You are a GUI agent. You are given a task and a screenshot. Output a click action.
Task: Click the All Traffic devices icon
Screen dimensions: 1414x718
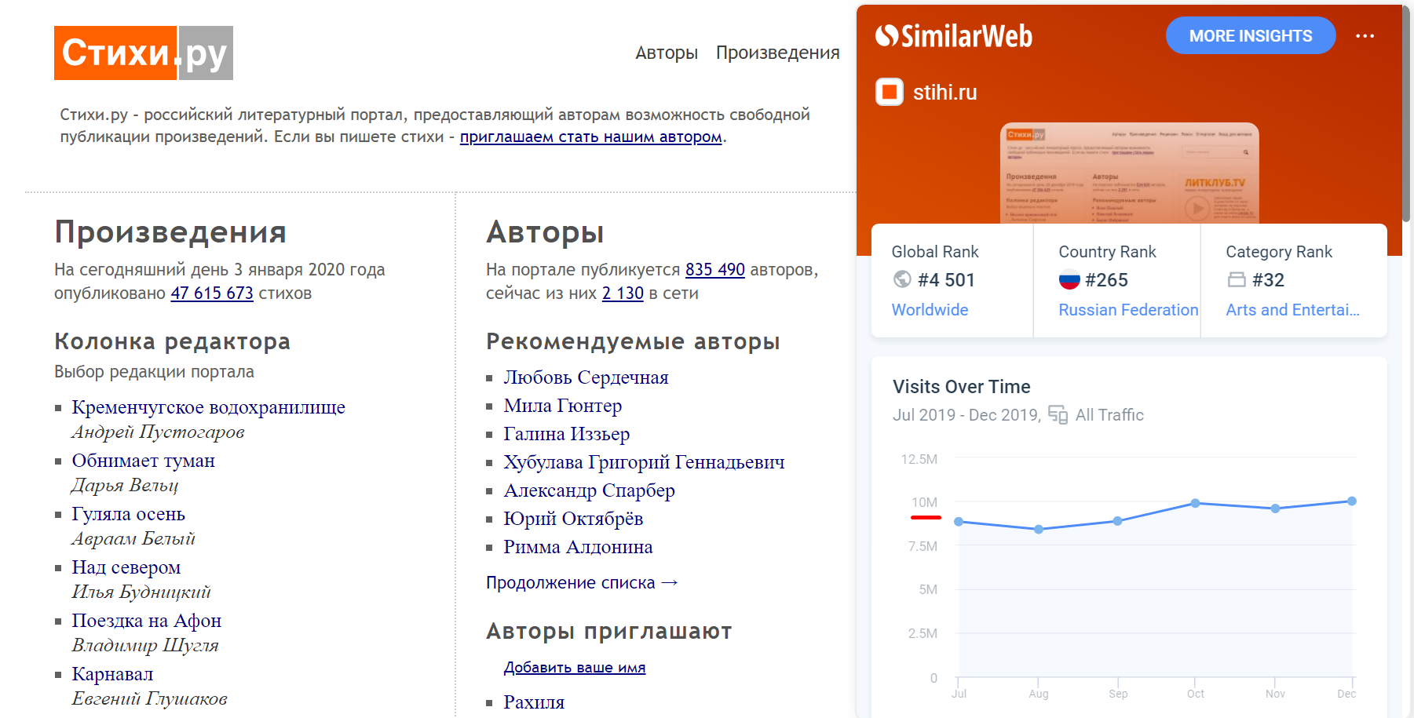click(x=1058, y=414)
